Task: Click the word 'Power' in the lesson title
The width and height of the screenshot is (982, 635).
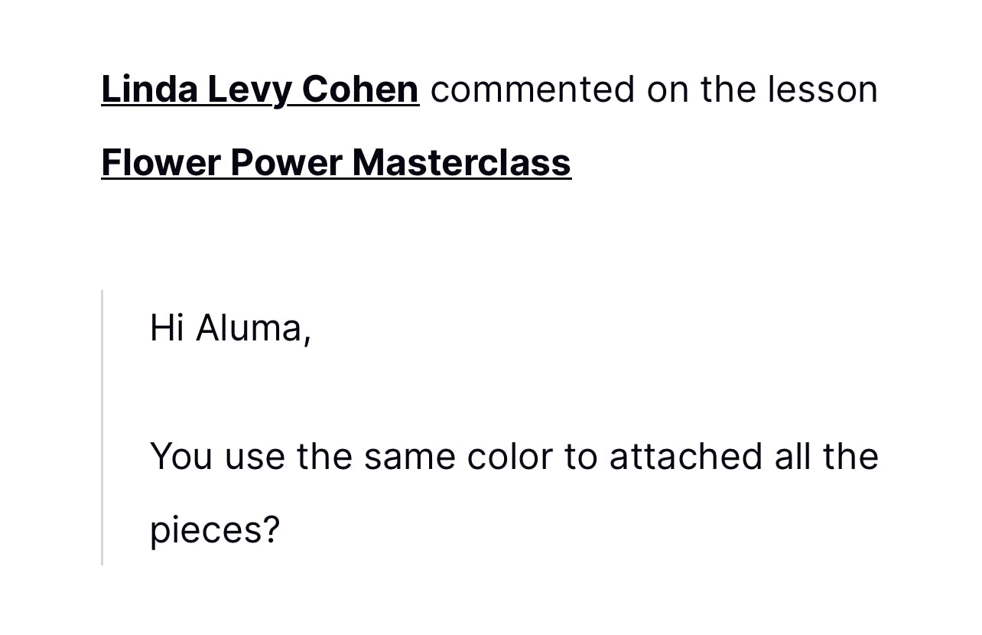Action: (285, 163)
